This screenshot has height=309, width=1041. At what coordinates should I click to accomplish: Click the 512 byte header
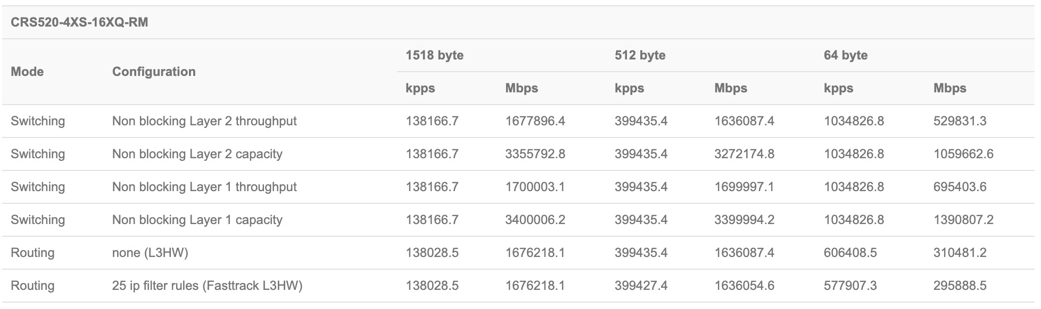[x=640, y=55]
